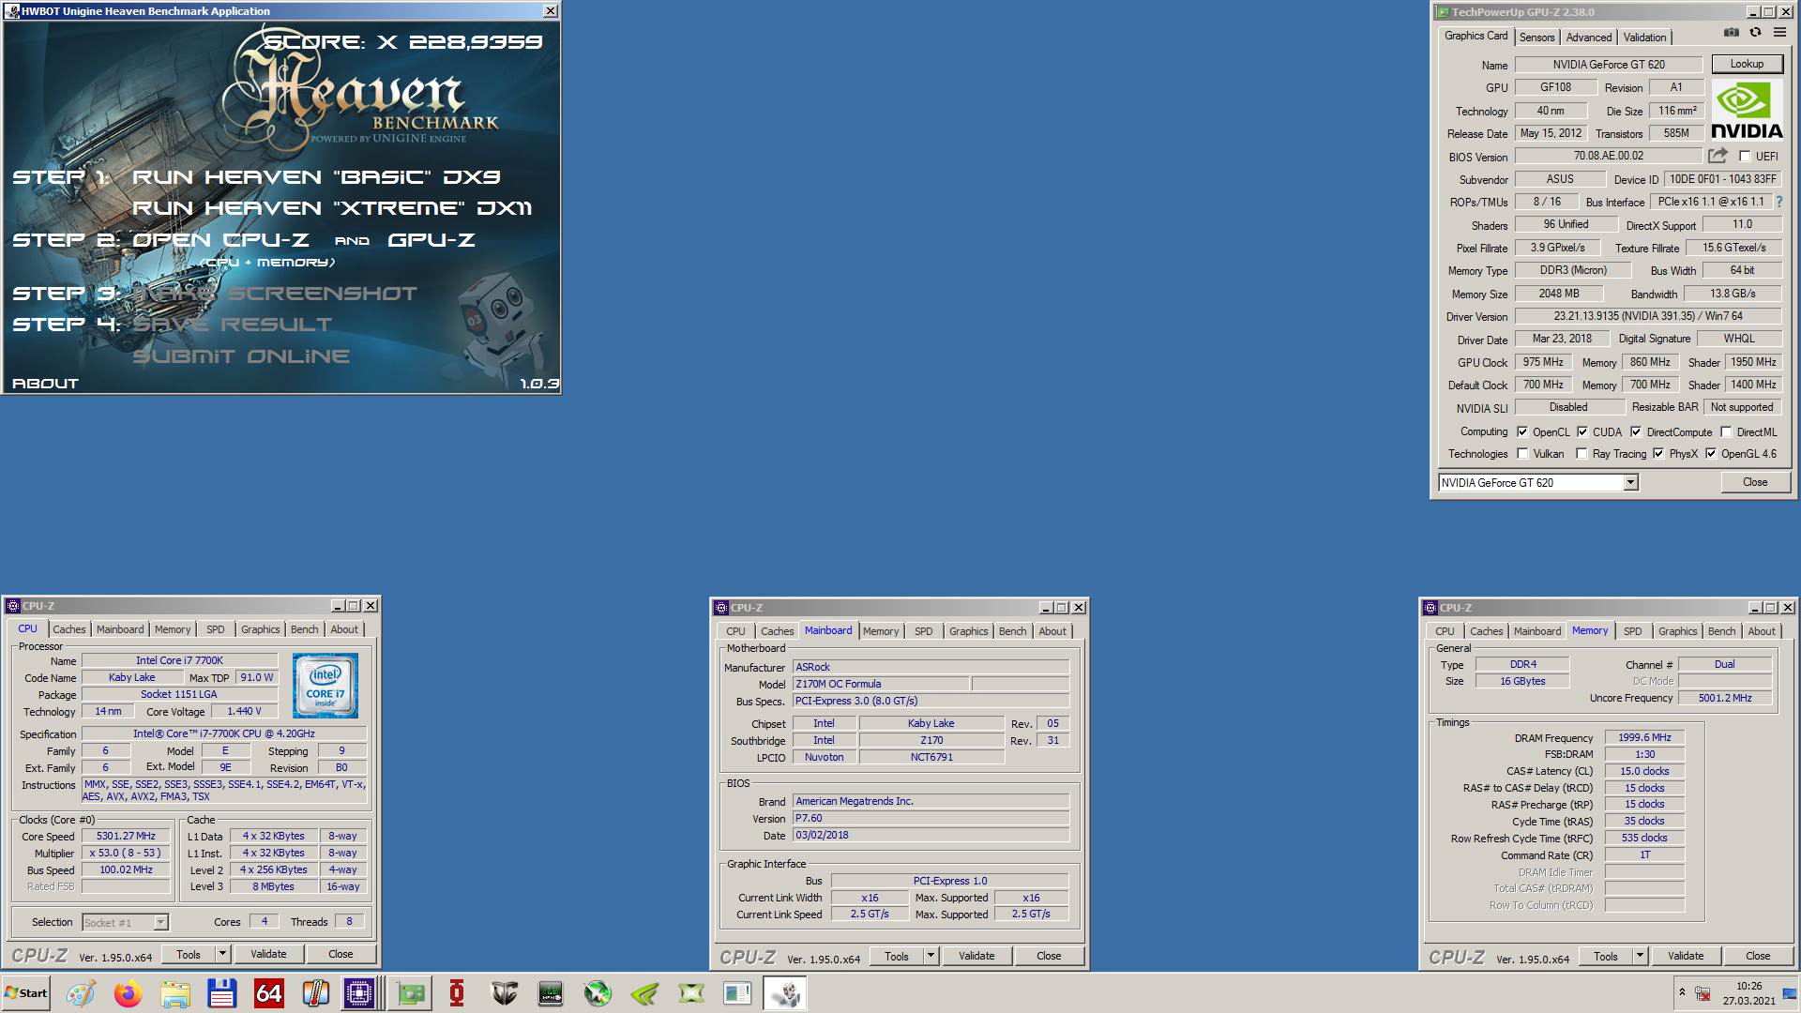The image size is (1801, 1013).
Task: Select the purple CPU-Z chip taskbar icon
Action: point(359,993)
